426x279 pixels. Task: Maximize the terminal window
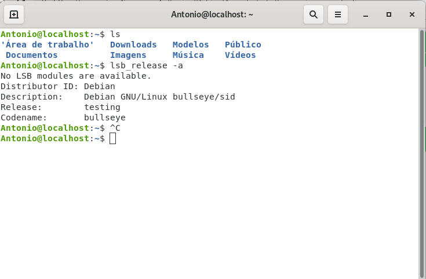point(389,14)
